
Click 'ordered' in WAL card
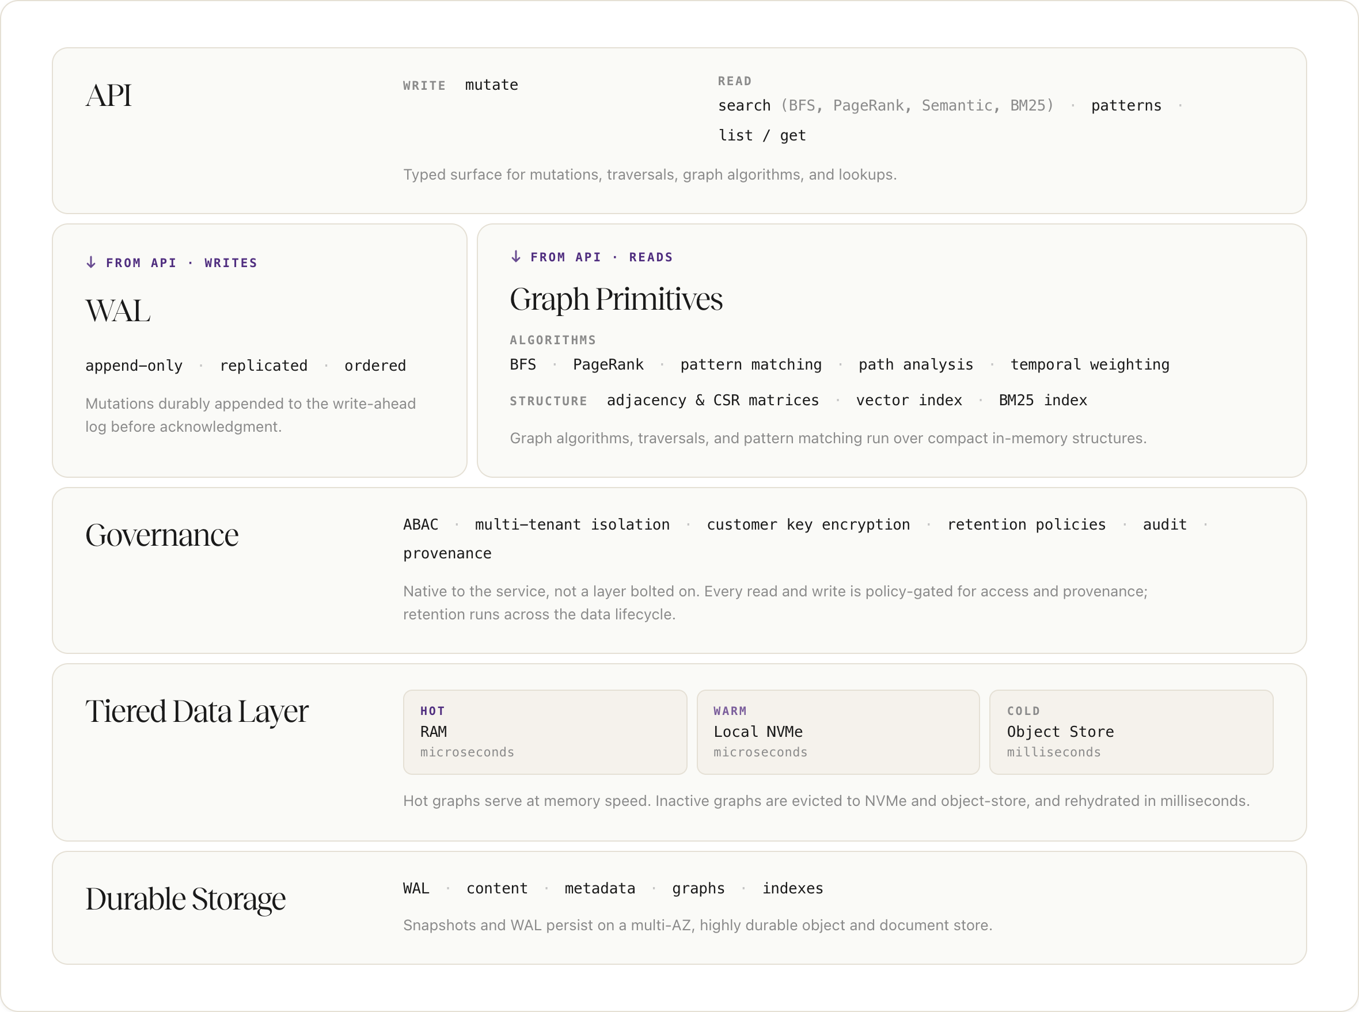pos(375,366)
